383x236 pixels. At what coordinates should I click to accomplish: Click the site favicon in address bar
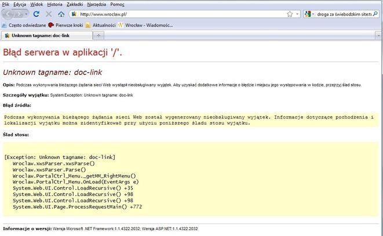click(x=74, y=14)
